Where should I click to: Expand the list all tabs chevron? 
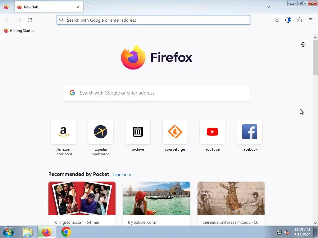(268, 7)
